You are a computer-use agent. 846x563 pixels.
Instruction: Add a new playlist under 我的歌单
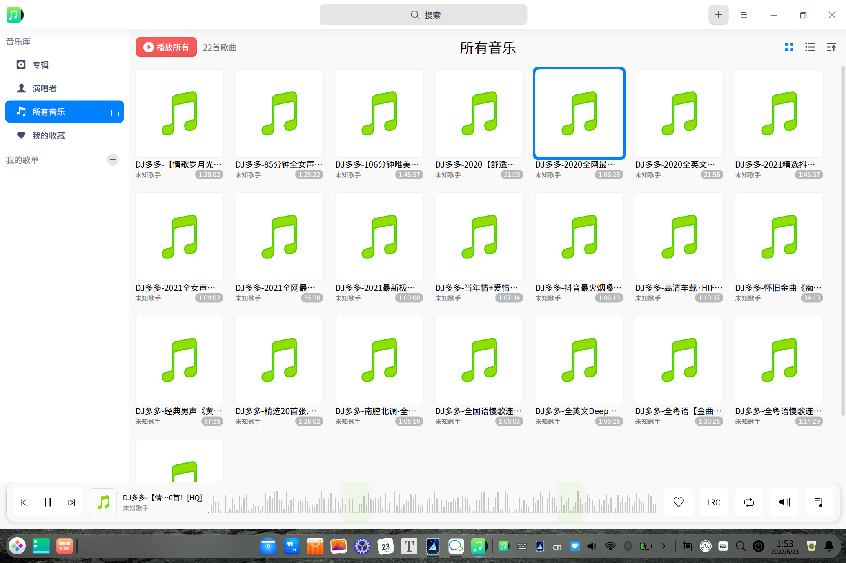click(113, 160)
